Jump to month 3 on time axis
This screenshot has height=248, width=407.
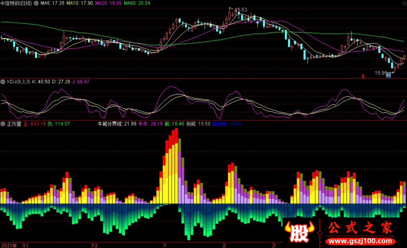click(x=274, y=245)
